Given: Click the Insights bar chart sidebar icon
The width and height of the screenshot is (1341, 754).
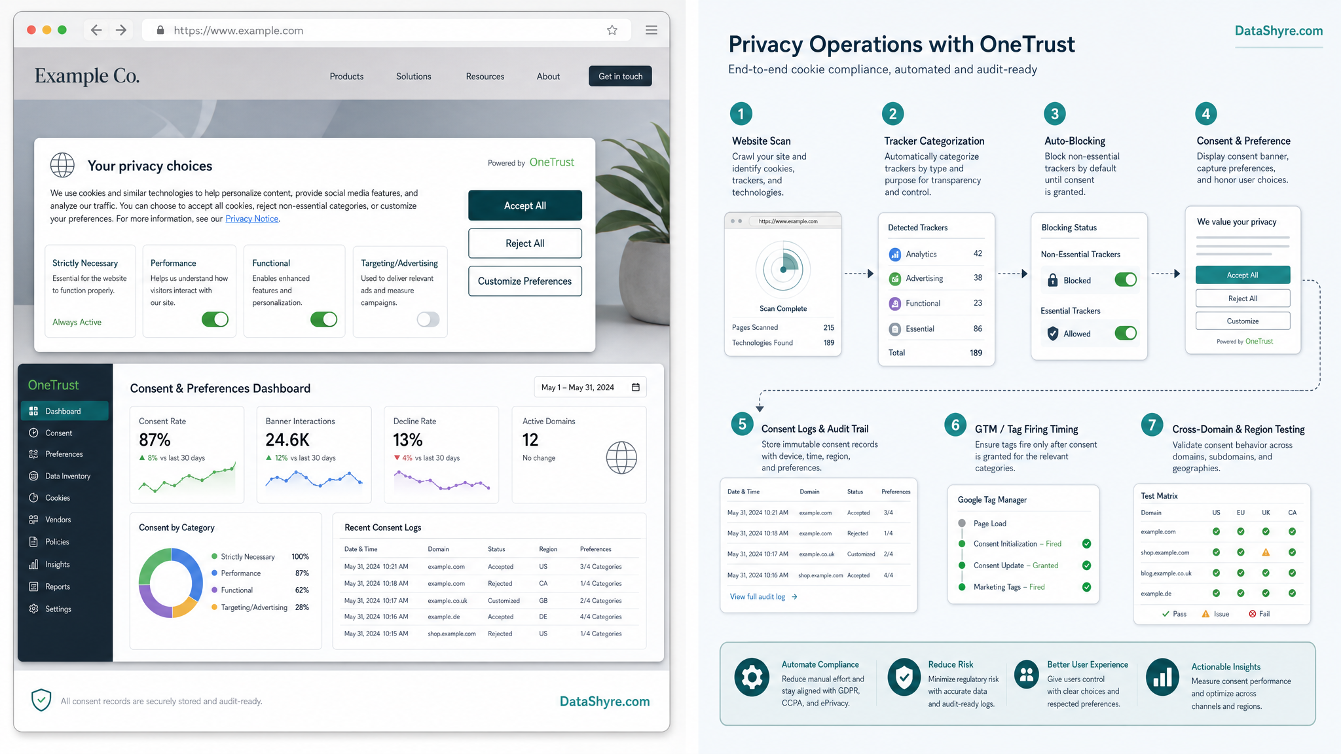Looking at the screenshot, I should 33,564.
